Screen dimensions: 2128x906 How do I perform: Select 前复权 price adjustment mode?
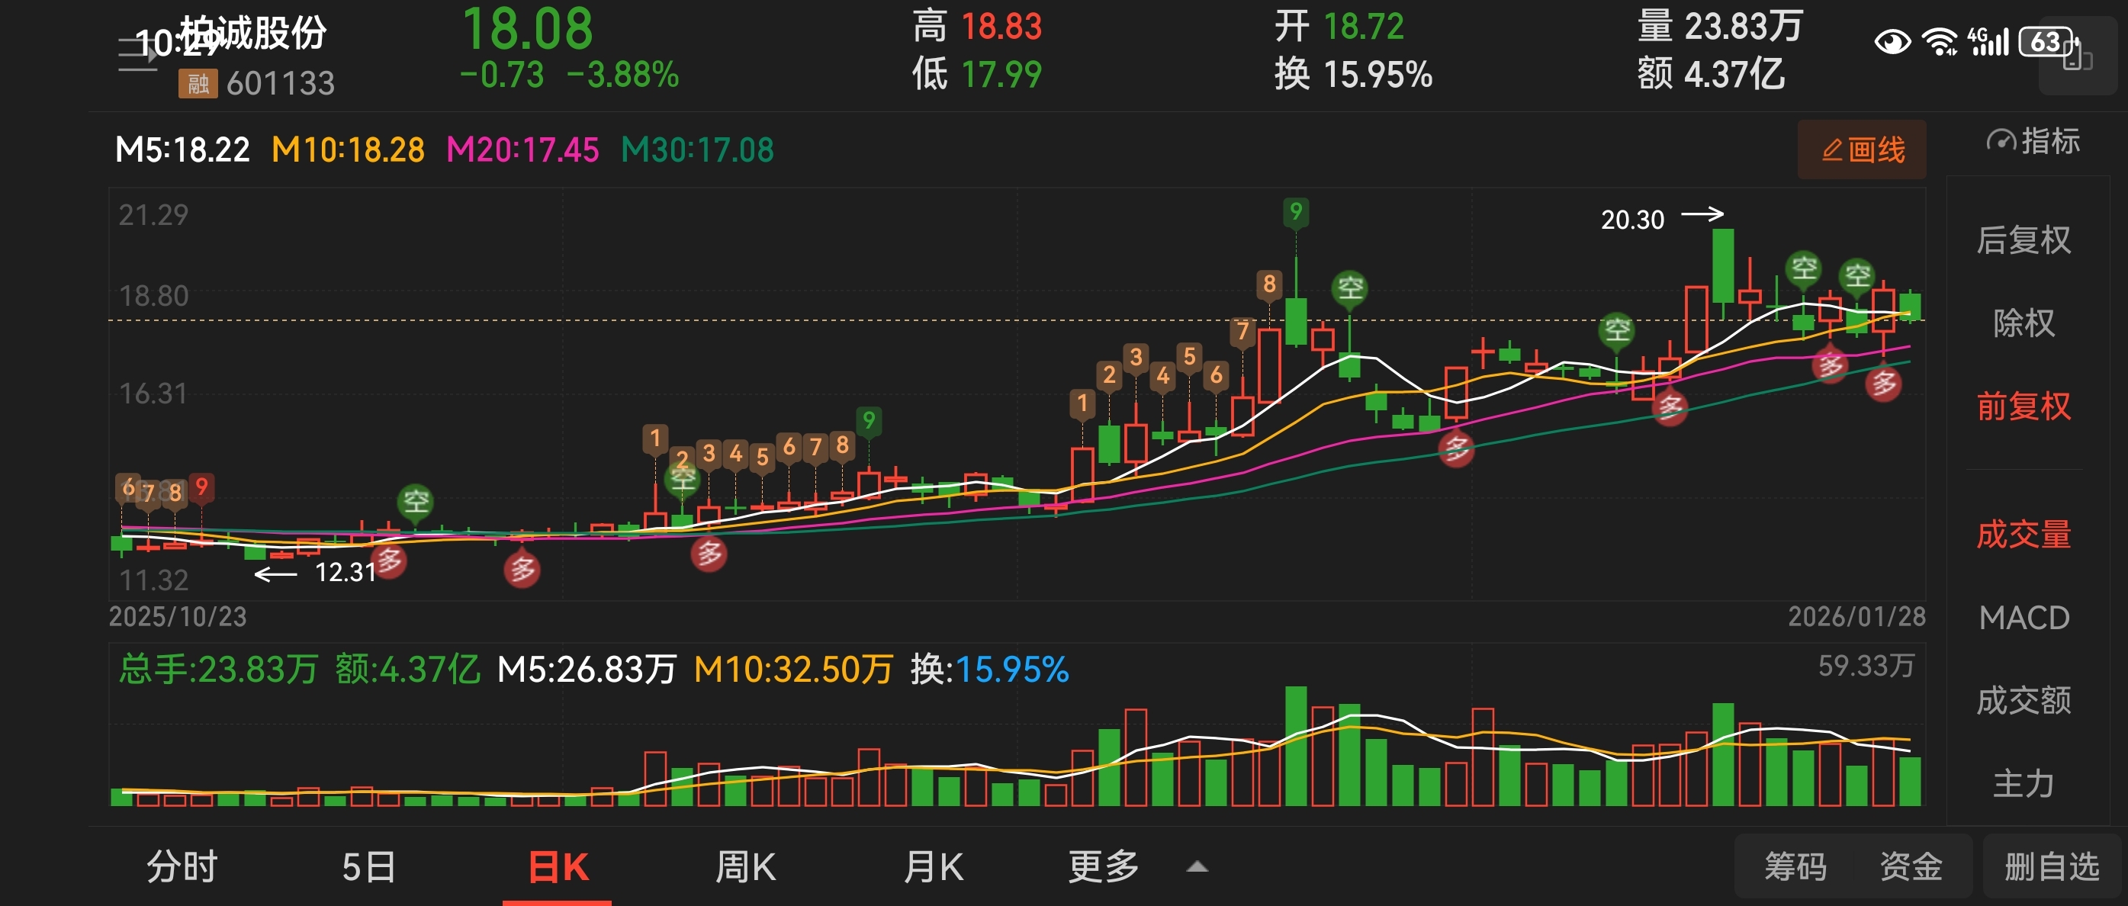click(x=2024, y=406)
